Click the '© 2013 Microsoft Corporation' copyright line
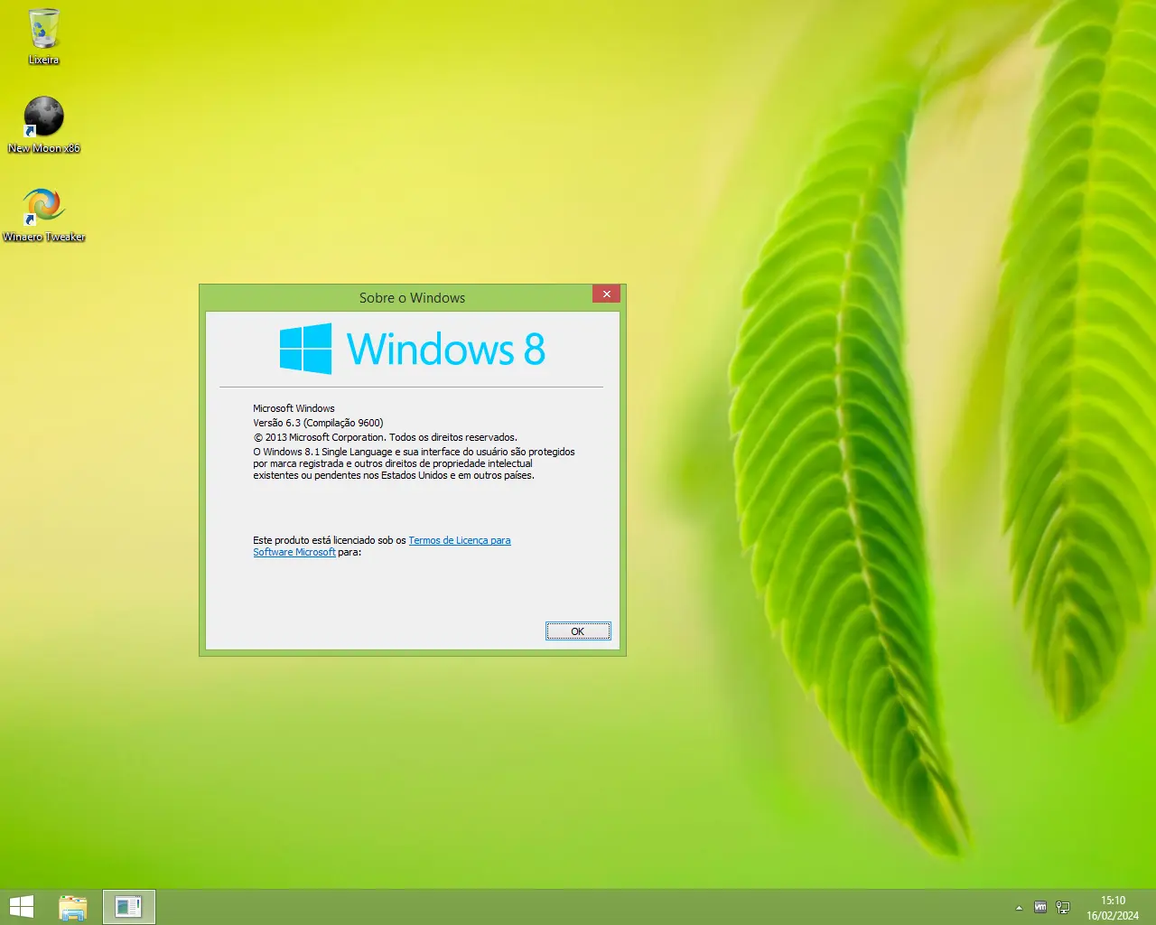 click(386, 437)
